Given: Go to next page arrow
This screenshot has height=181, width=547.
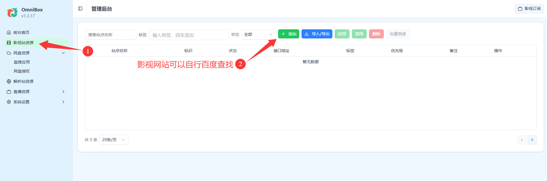Looking at the screenshot, I should [532, 140].
